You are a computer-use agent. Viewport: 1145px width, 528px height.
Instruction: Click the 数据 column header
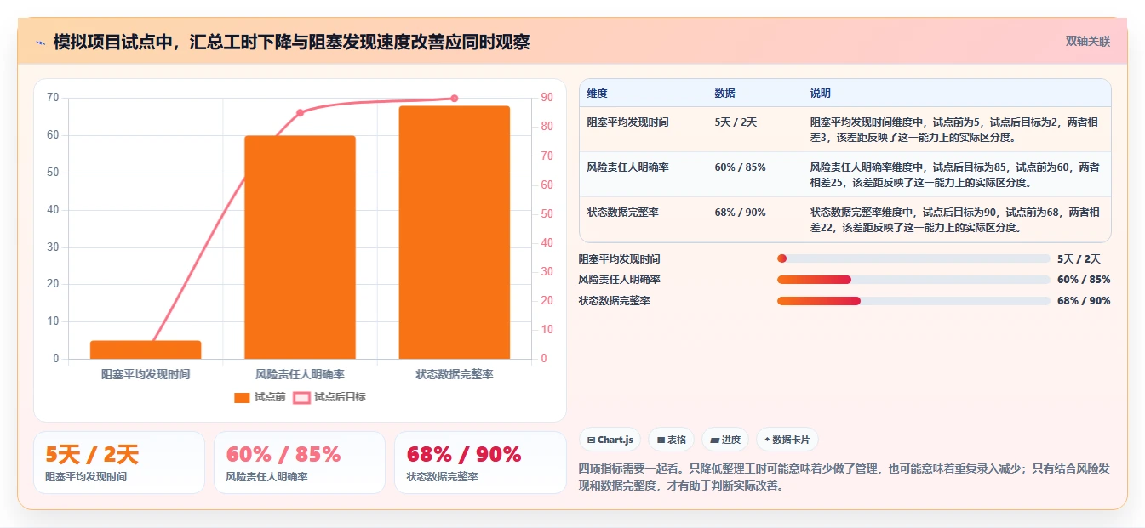[x=725, y=94]
